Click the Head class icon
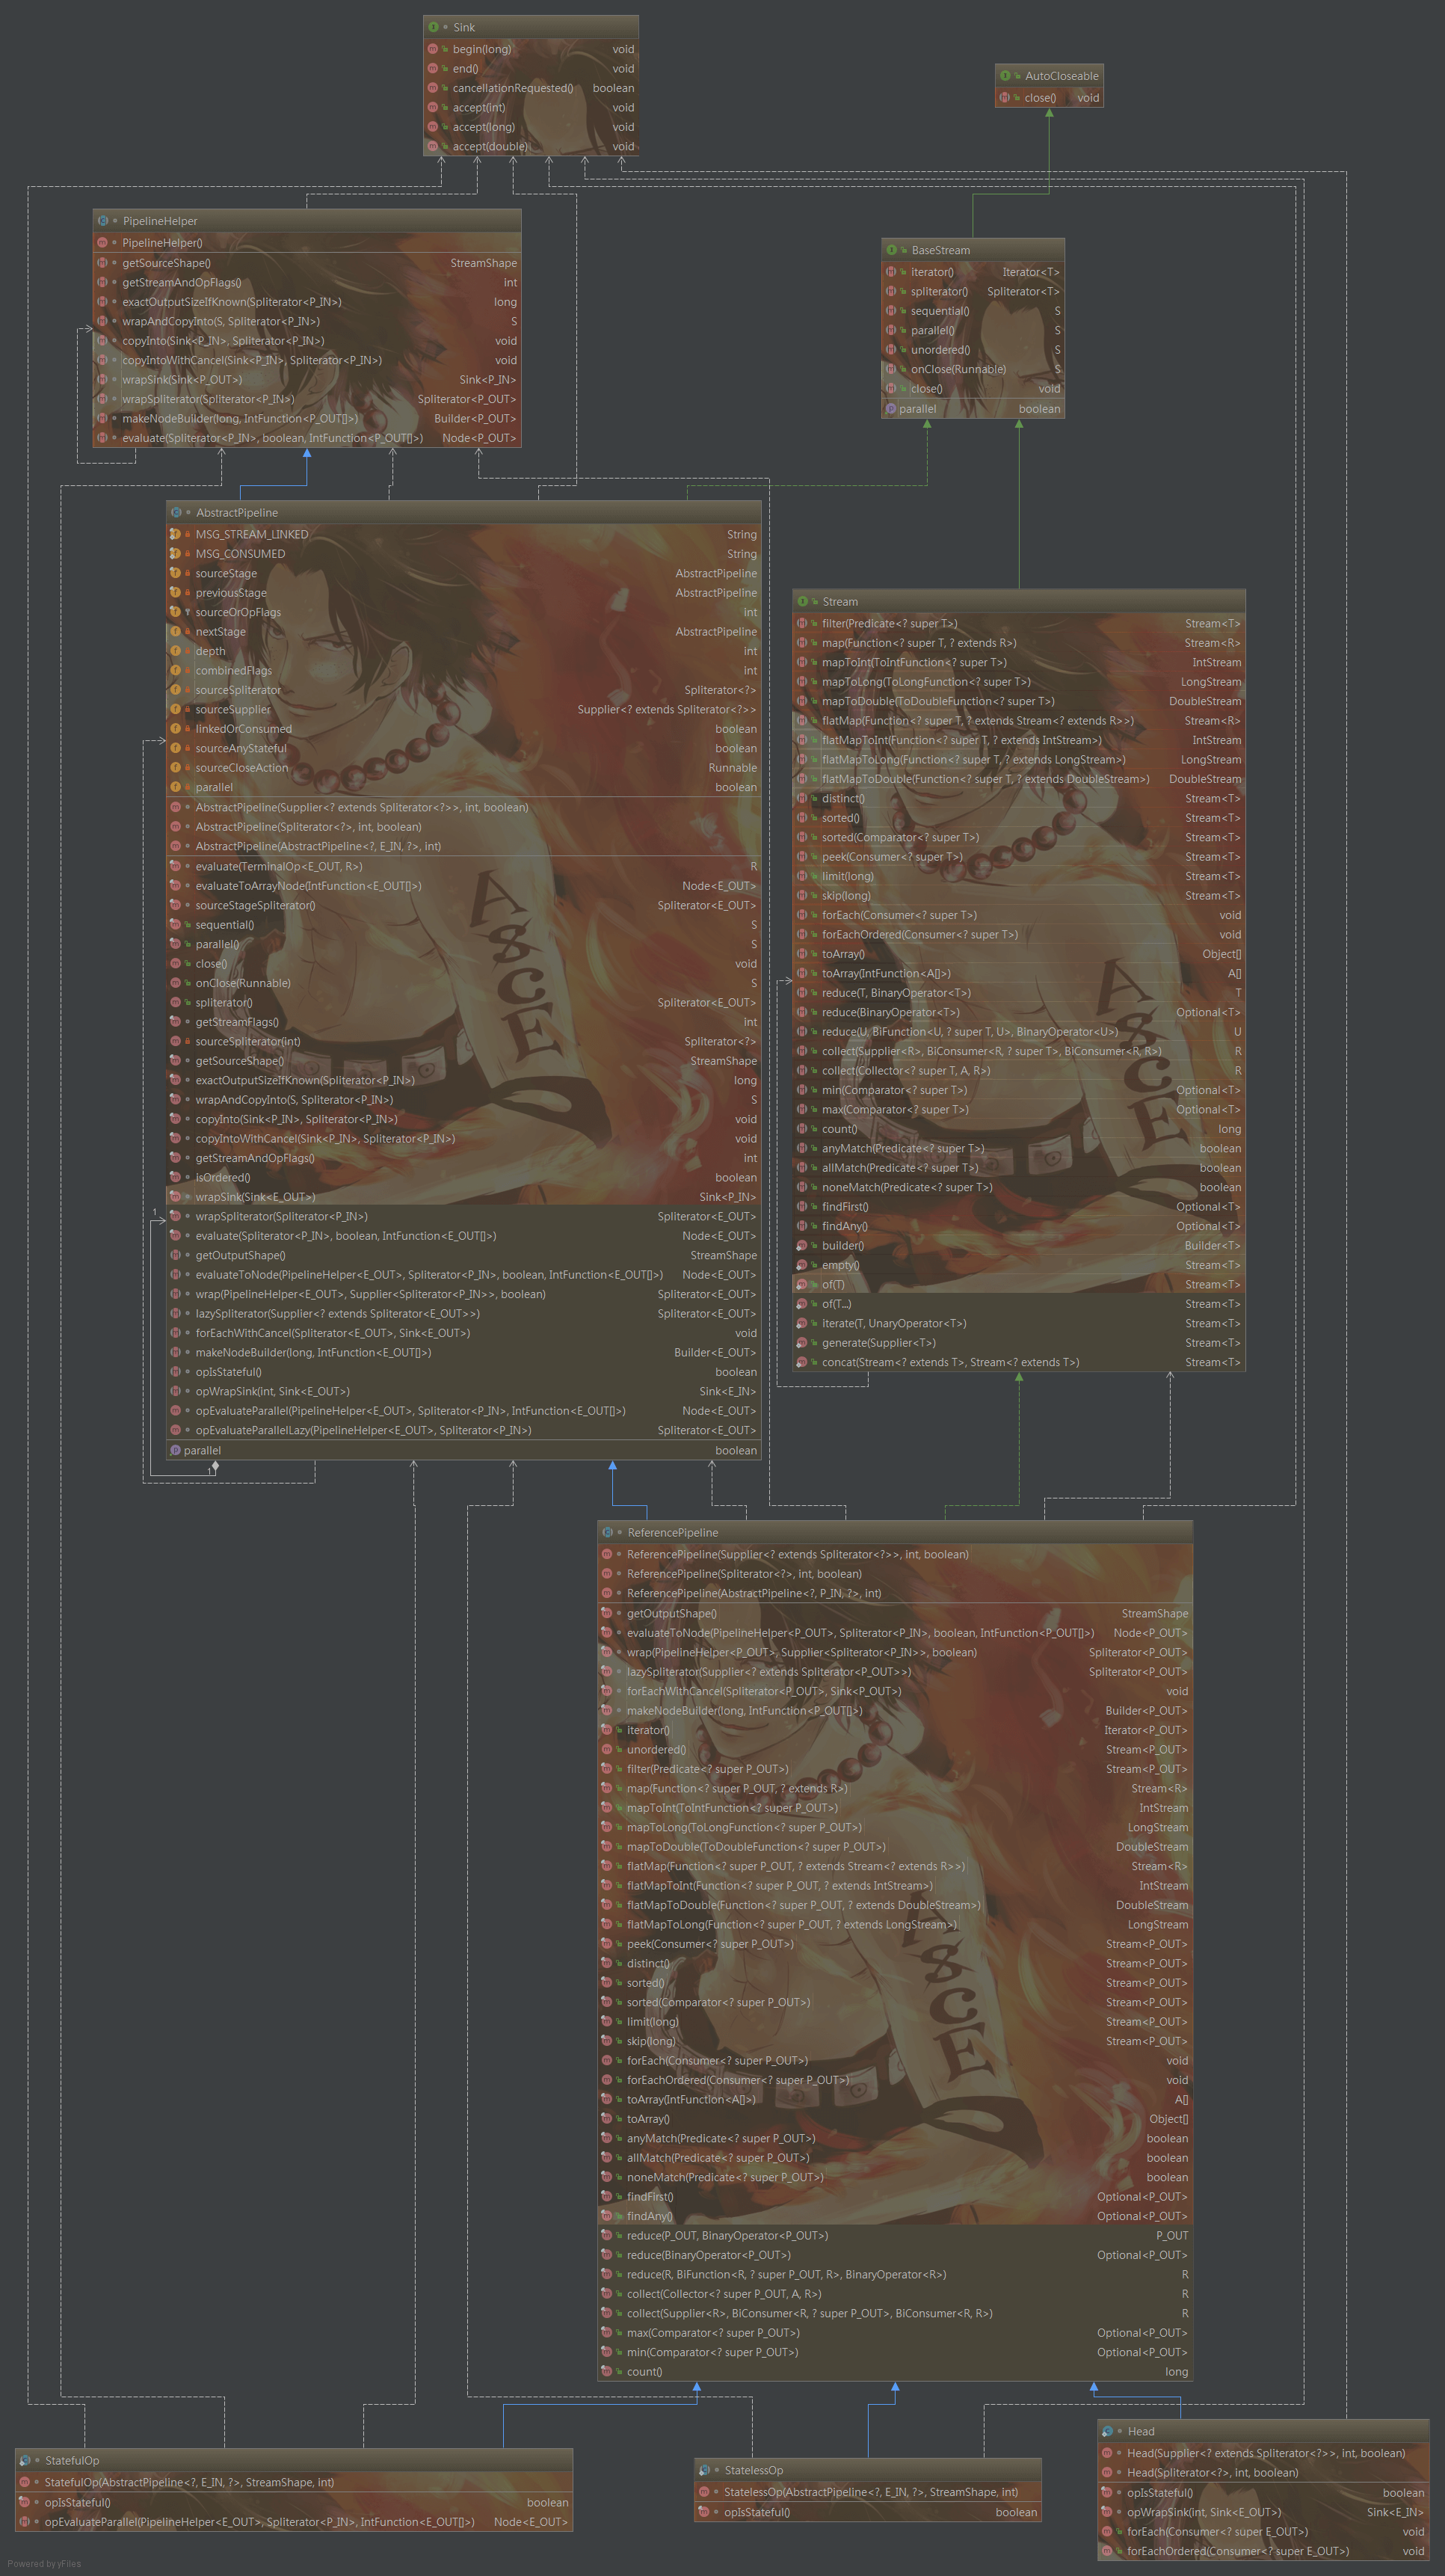Image resolution: width=1445 pixels, height=2576 pixels. (x=1108, y=2432)
